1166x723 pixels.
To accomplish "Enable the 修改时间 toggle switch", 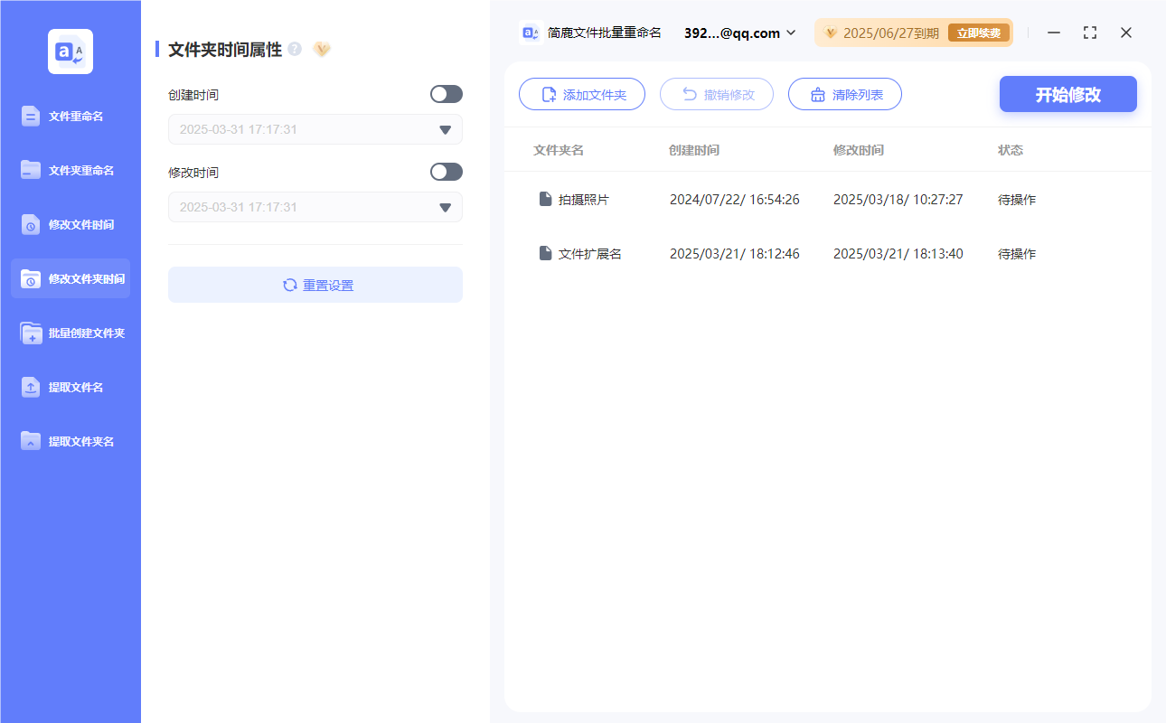I will coord(446,172).
